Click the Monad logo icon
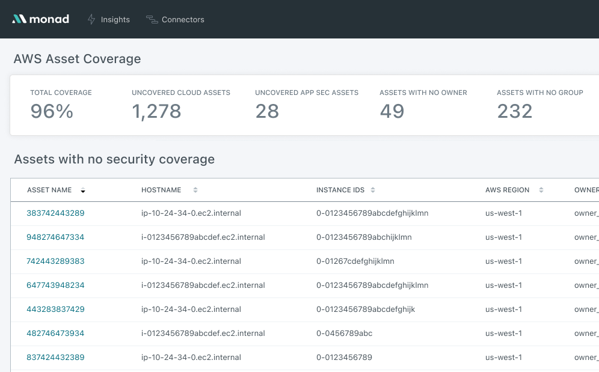The image size is (599, 372). point(19,19)
